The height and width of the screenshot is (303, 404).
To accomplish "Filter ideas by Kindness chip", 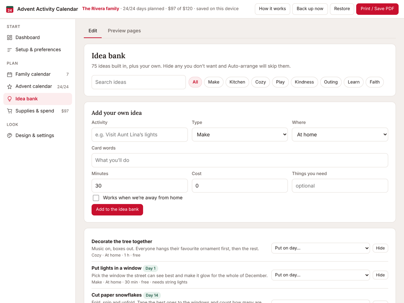I will tap(304, 82).
